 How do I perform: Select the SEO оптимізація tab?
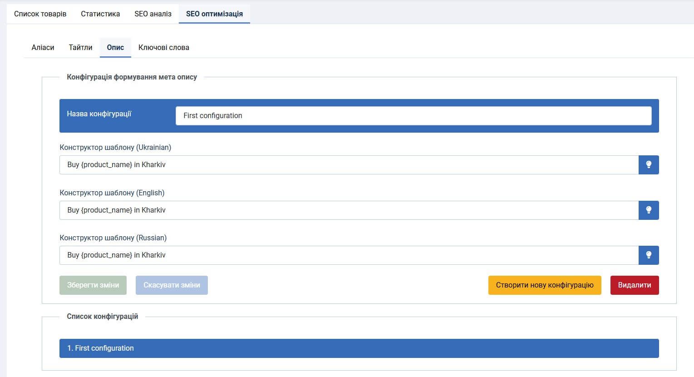[x=214, y=14]
